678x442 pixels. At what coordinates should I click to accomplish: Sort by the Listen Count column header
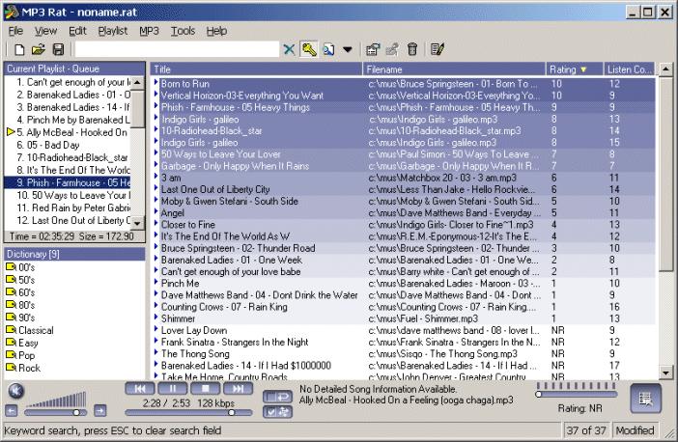pyautogui.click(x=630, y=69)
